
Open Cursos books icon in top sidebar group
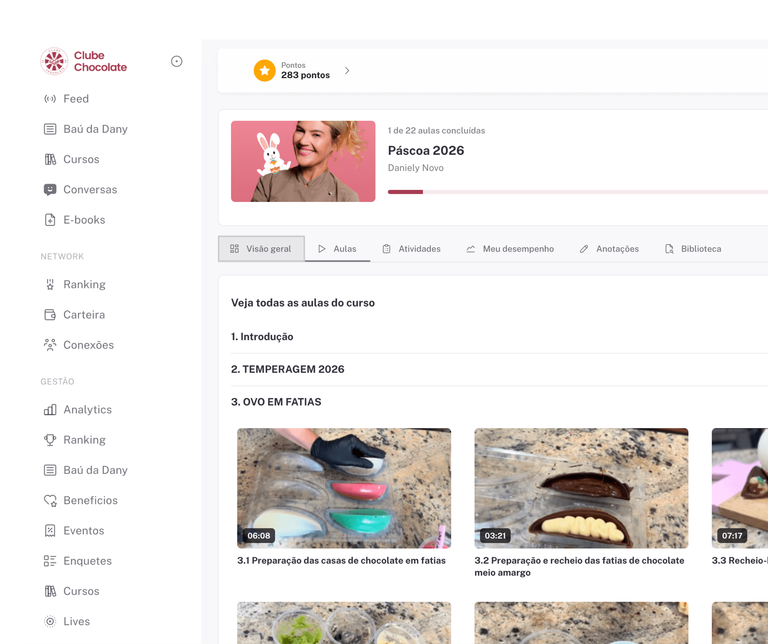pyautogui.click(x=50, y=160)
